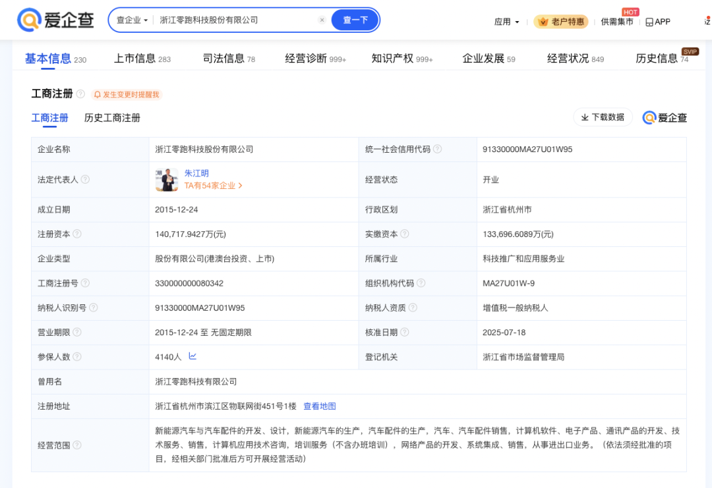Screen dimensions: 712x488
Task: Switch to the 上市信息 tab
Action: [142, 59]
